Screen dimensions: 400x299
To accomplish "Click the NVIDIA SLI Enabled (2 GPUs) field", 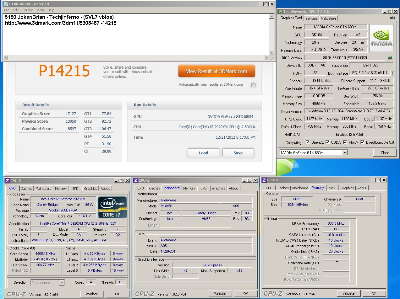I will point(349,135).
